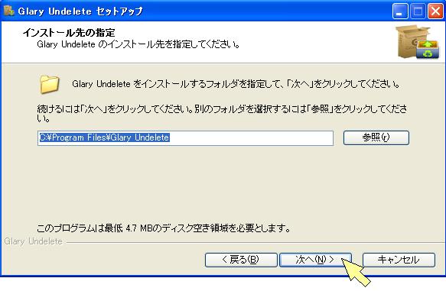
Task: Click the Glary Undelete box icon
Action: point(417,42)
